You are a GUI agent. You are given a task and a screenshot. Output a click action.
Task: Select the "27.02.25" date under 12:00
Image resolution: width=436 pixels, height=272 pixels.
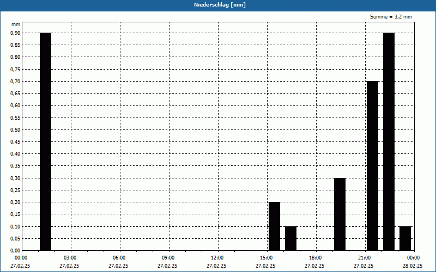(x=216, y=266)
